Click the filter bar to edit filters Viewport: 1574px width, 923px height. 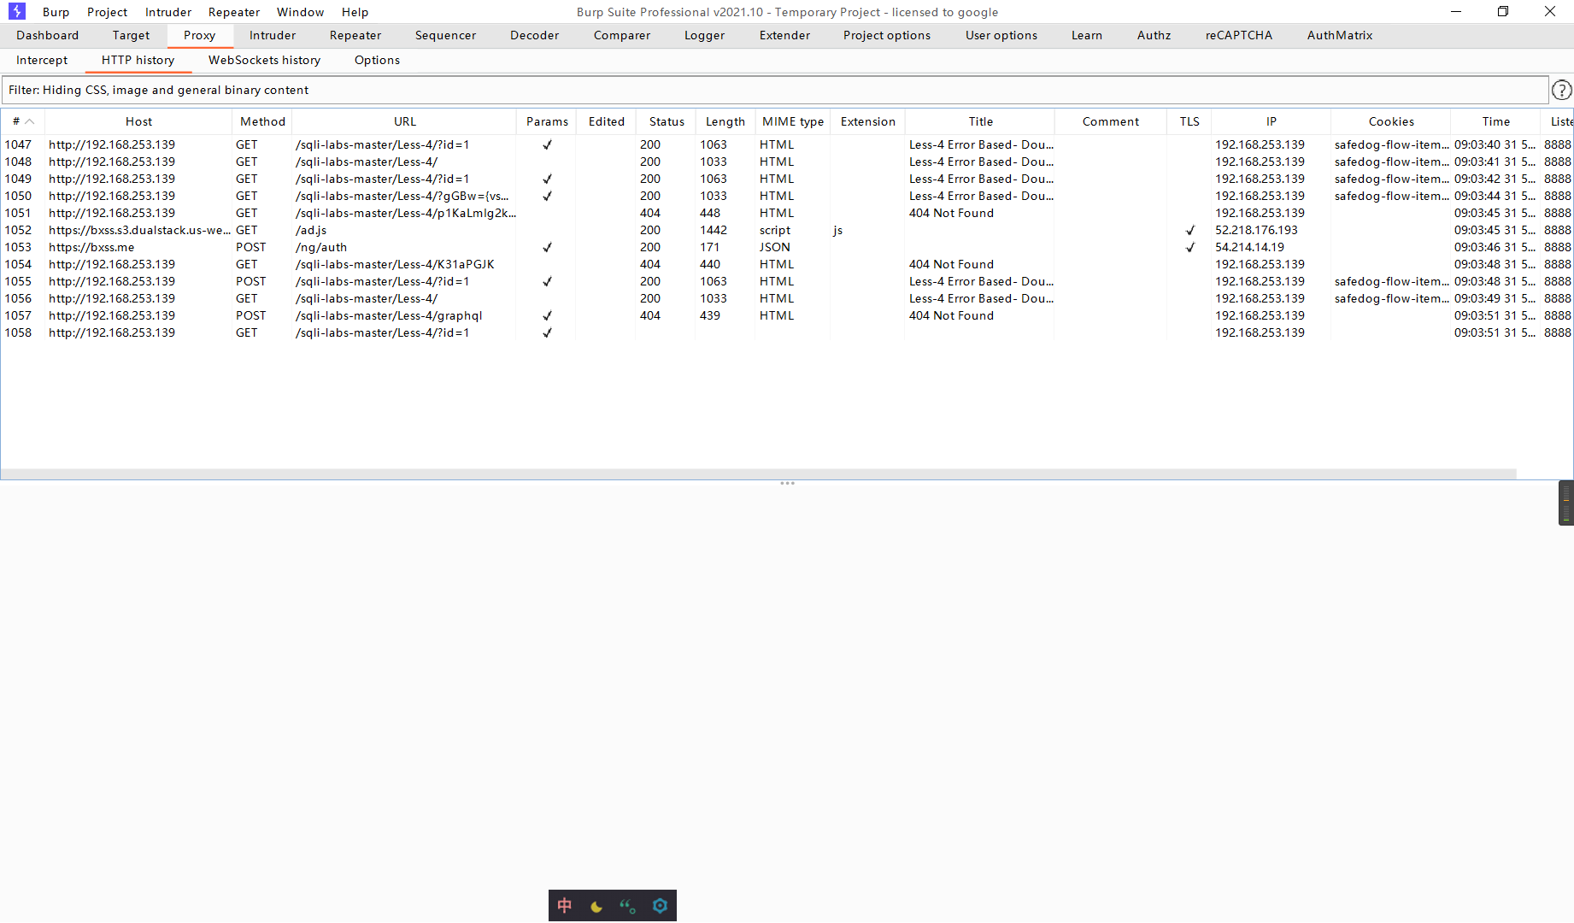coord(775,90)
